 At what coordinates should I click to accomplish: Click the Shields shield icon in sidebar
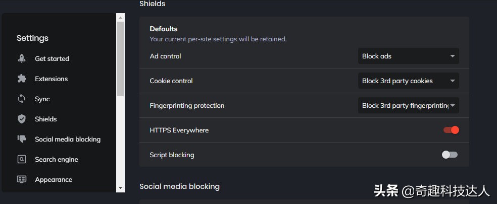pyautogui.click(x=22, y=119)
